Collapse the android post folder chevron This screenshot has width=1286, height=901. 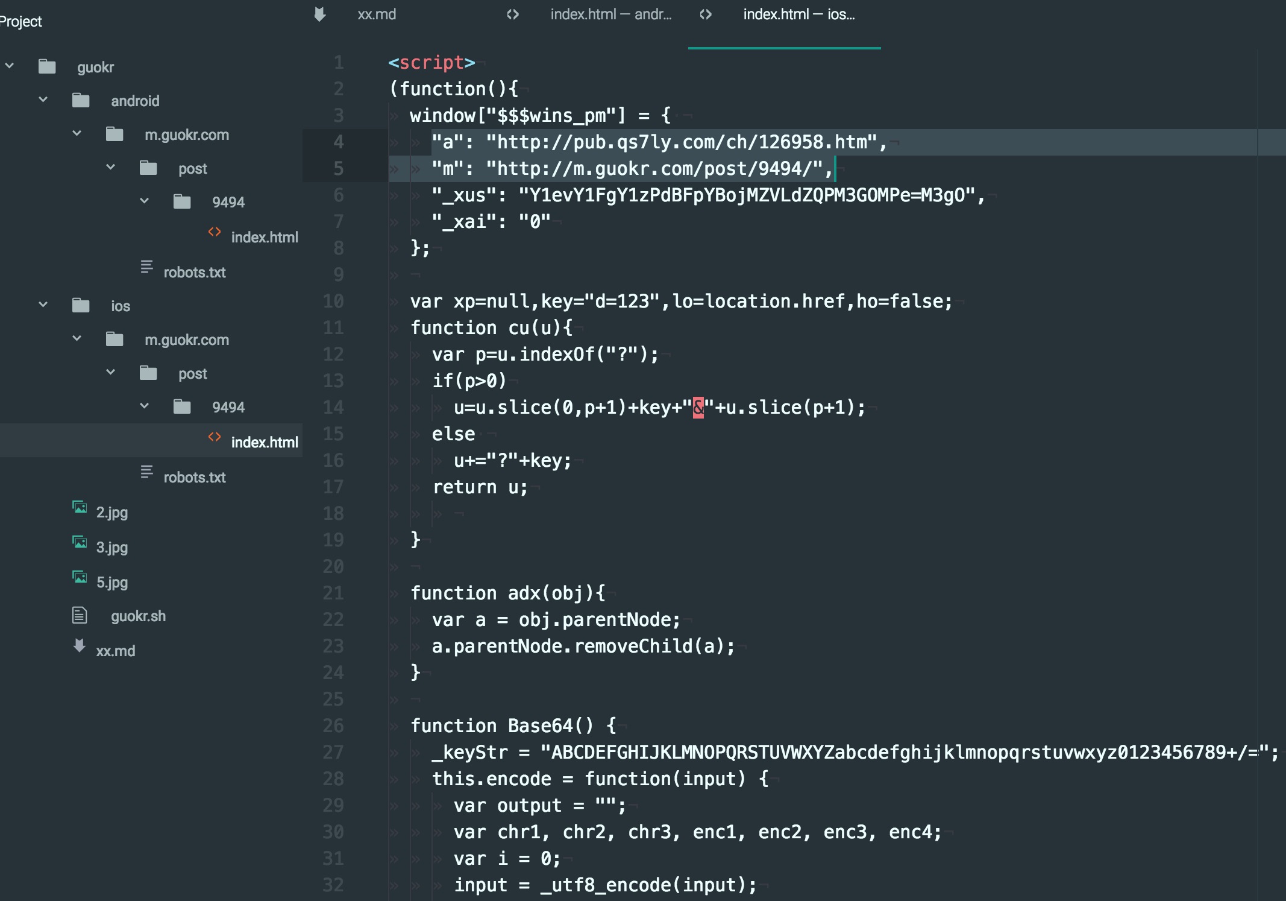coord(111,167)
